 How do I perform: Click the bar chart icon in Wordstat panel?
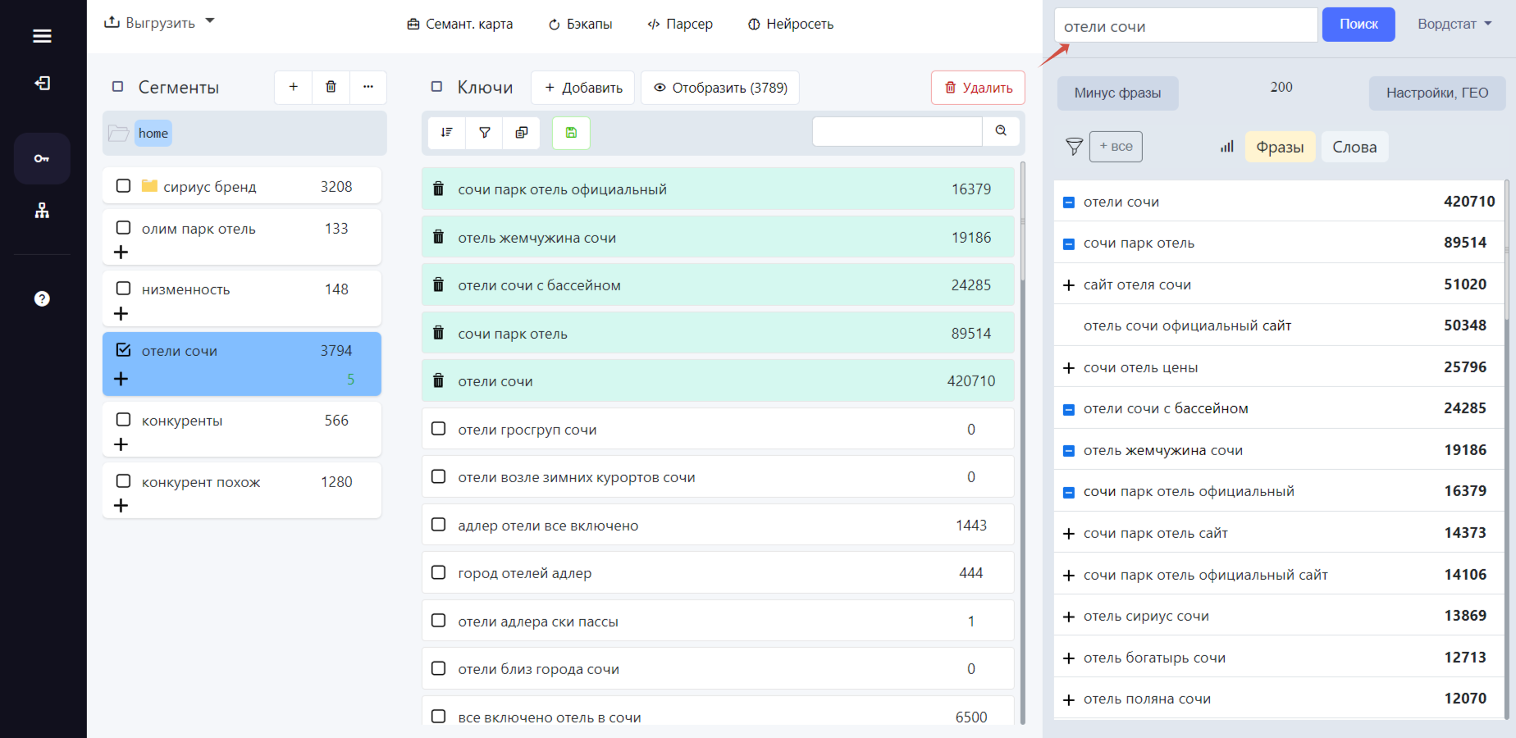click(1227, 147)
